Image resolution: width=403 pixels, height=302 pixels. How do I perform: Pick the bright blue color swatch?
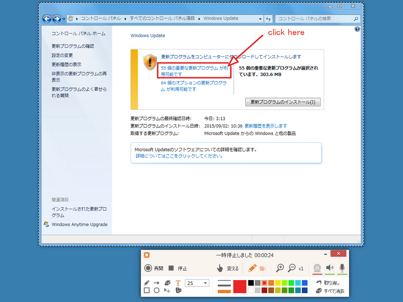[x=304, y=283]
